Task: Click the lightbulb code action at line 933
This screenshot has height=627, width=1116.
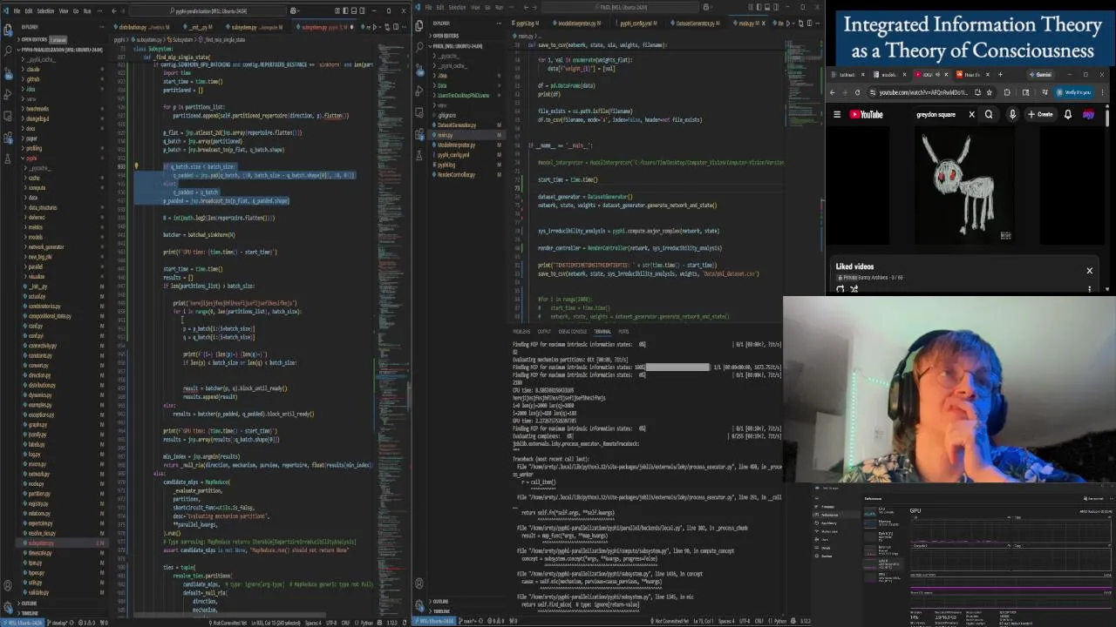Action: pyautogui.click(x=135, y=166)
